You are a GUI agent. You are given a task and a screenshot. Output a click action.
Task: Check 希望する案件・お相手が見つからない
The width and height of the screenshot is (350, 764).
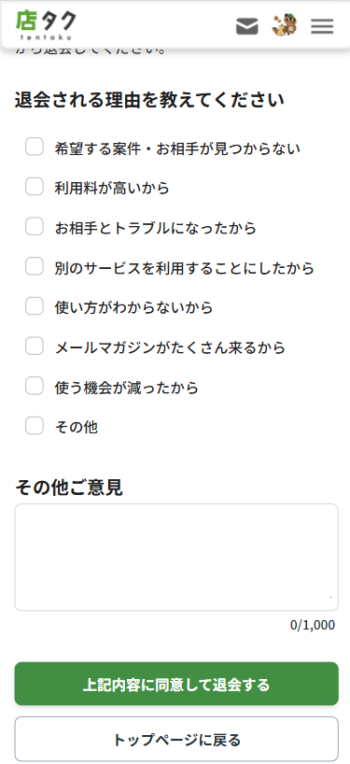pyautogui.click(x=35, y=147)
